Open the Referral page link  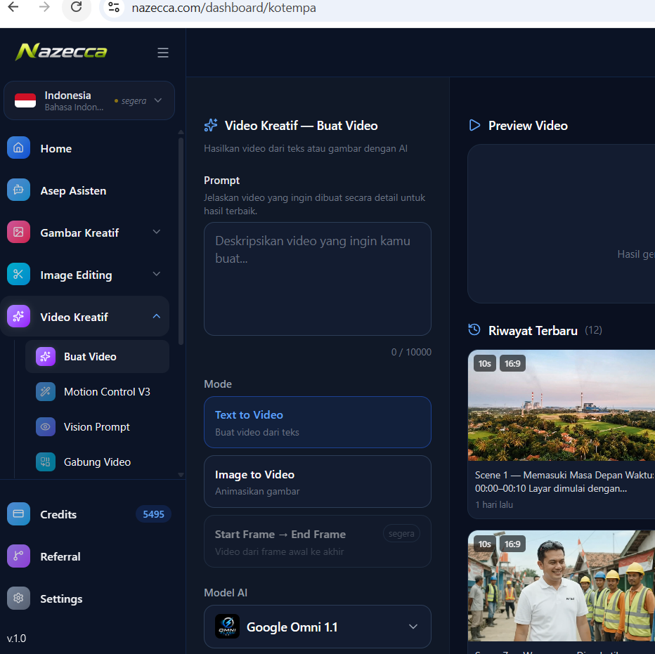coord(60,556)
